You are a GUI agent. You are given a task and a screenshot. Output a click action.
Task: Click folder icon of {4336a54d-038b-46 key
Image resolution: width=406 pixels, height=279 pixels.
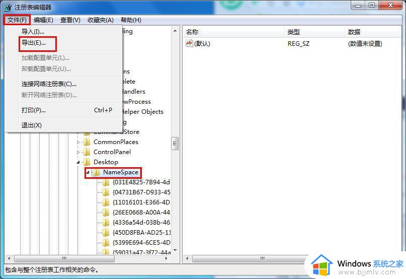(x=106, y=223)
